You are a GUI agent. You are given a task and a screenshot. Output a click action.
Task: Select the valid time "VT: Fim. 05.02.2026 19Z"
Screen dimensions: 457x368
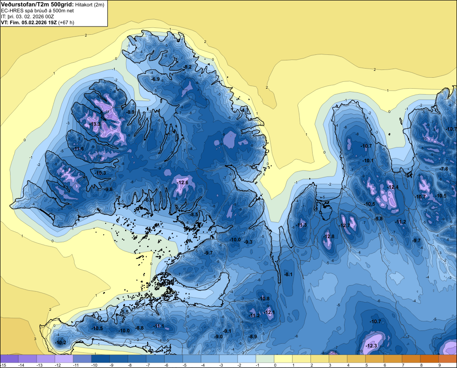(29, 22)
